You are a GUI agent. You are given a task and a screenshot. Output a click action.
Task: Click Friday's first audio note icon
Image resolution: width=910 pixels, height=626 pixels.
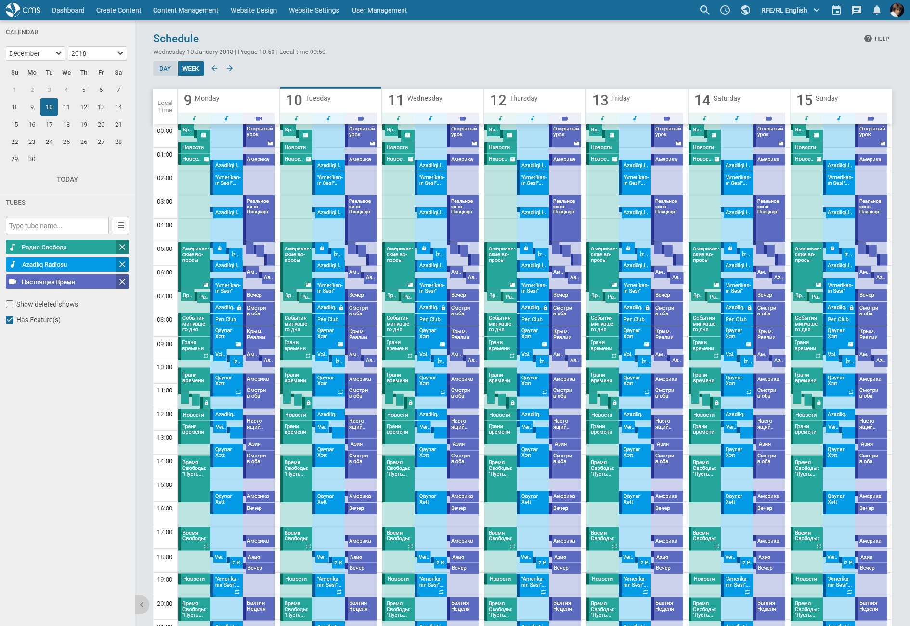pos(602,118)
